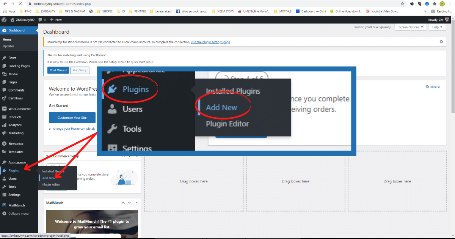Open Analytics from the sidebar icon

[4, 125]
